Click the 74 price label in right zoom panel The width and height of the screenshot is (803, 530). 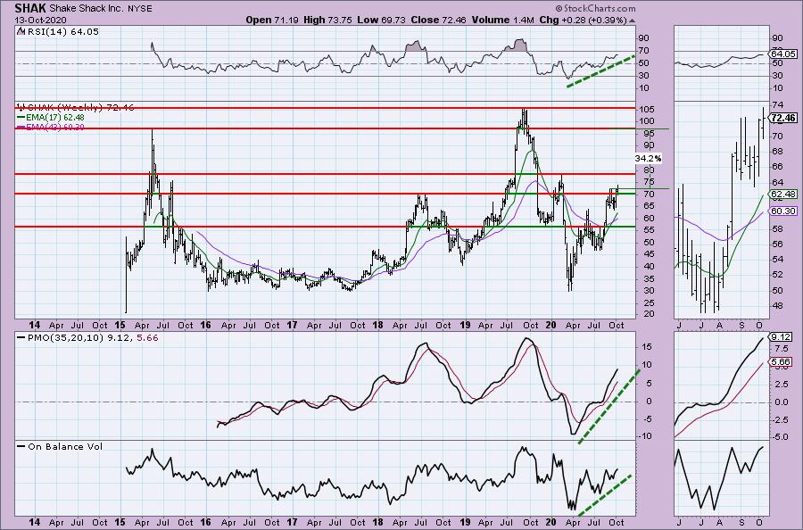pyautogui.click(x=777, y=105)
